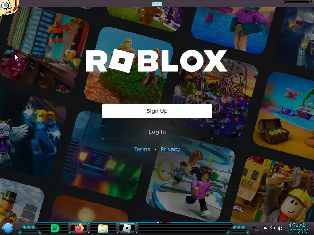Open File Explorer from the taskbar
Viewport: 314px width, 235px height.
click(103, 228)
